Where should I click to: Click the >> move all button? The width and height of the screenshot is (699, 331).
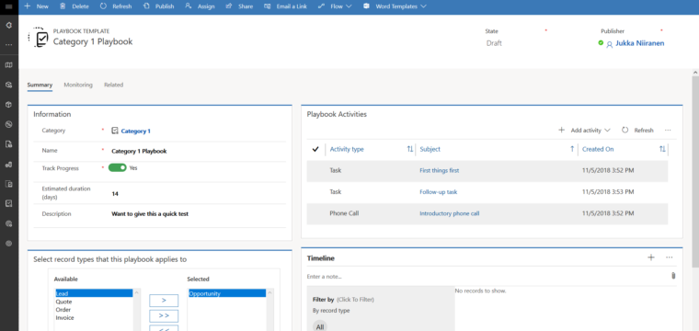(164, 316)
